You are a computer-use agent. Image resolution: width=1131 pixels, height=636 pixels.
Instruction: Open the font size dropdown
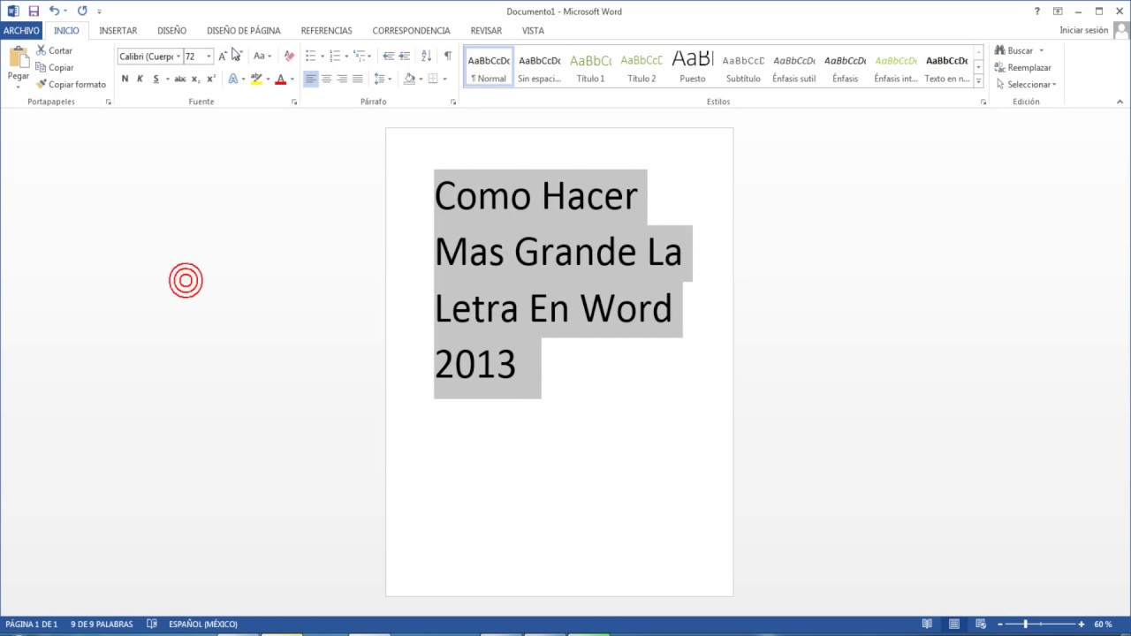(209, 57)
